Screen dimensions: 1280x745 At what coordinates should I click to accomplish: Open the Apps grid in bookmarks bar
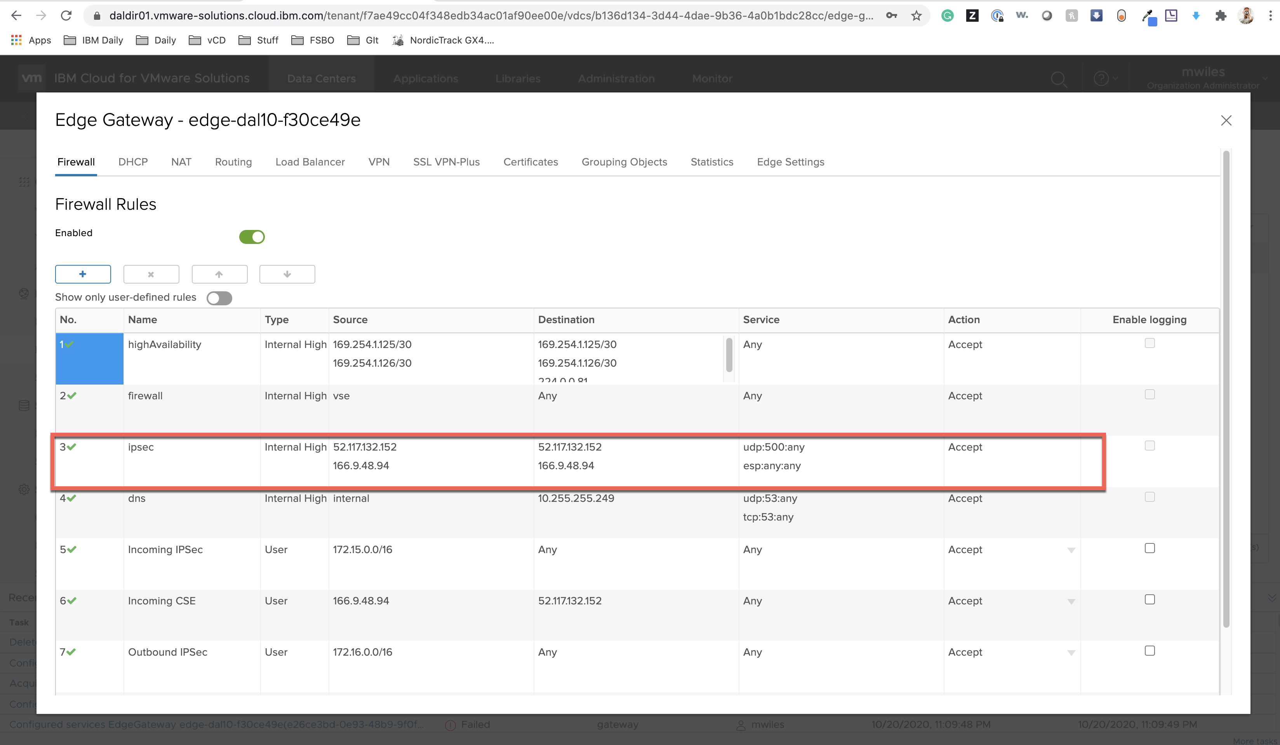pos(30,40)
